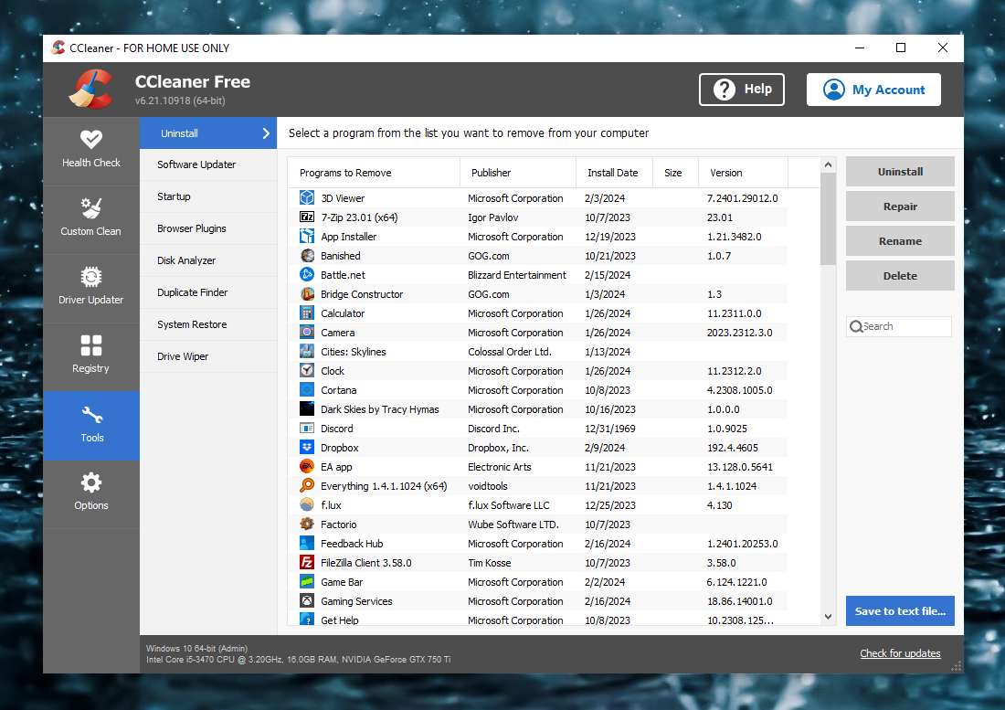Open the Disk Analyzer tool
This screenshot has width=1005, height=710.
coord(208,260)
